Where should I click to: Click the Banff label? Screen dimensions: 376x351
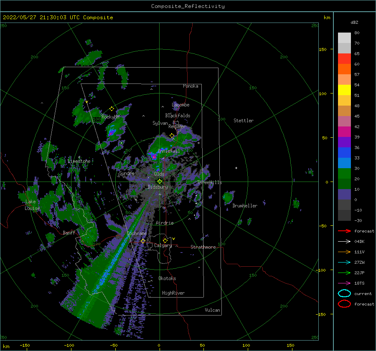[x=69, y=232]
